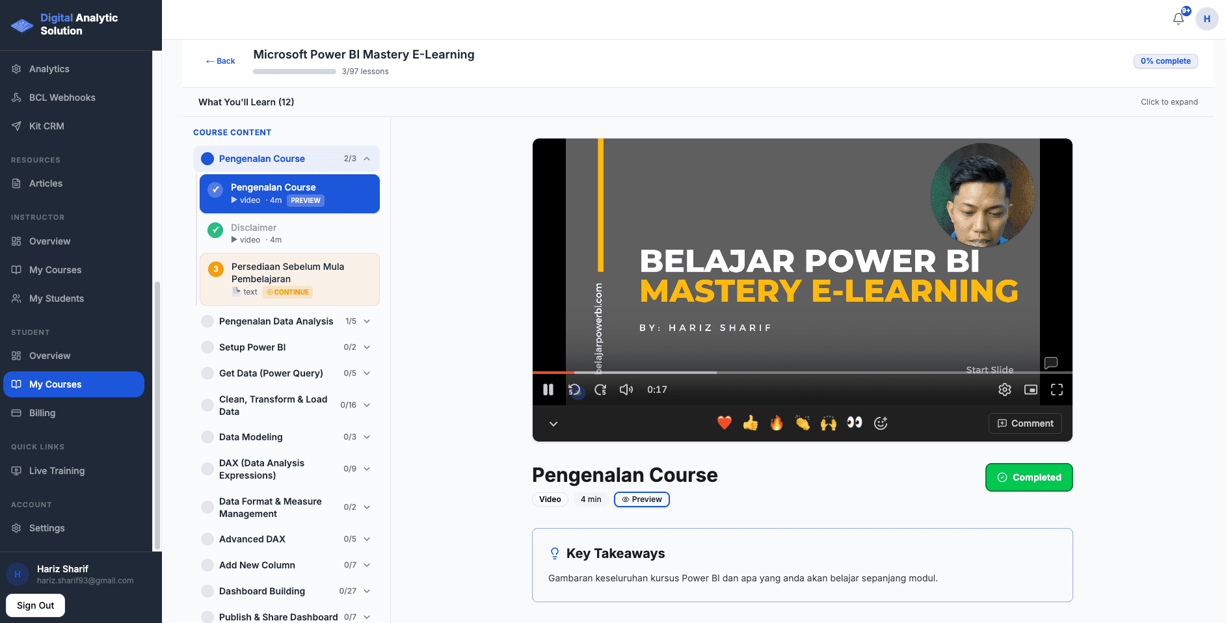
Task: Enter fullscreen video mode
Action: [x=1057, y=390]
